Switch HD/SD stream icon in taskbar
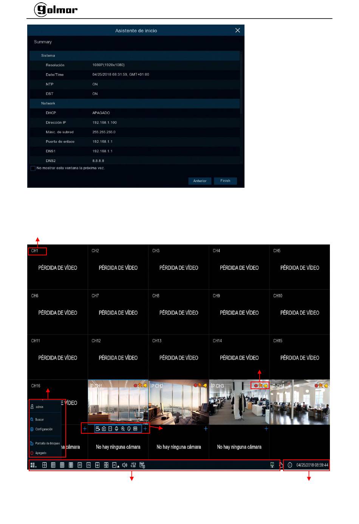Screen dimensions: 359x524 [x=133, y=465]
